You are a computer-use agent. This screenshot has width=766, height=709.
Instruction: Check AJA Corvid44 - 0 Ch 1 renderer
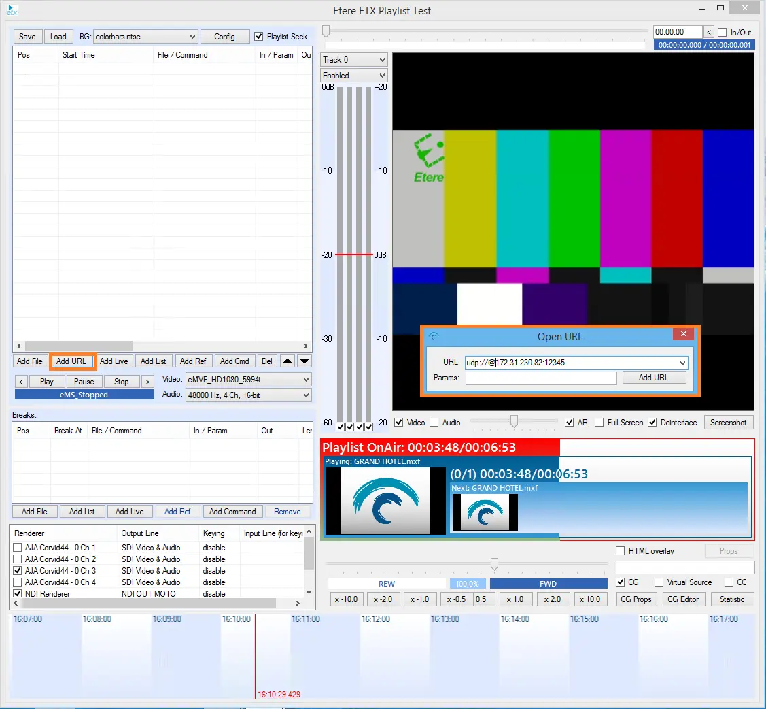18,548
